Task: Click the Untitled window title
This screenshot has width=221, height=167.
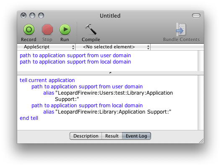Action: tap(110, 16)
